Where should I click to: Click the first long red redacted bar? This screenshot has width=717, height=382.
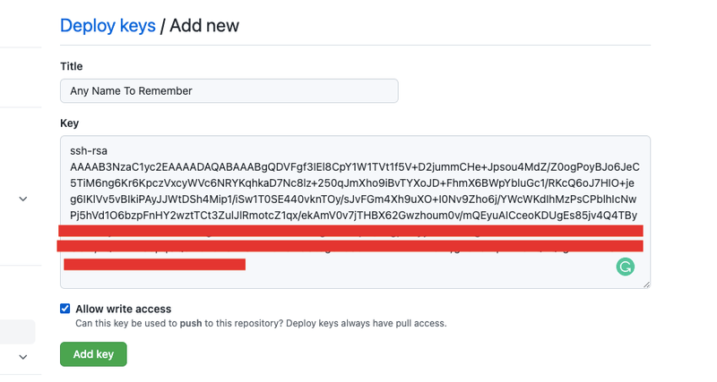pyautogui.click(x=350, y=231)
